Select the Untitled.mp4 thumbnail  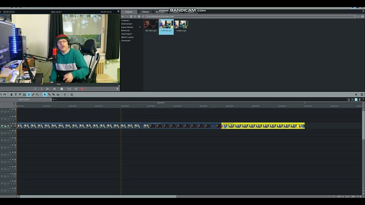point(181,24)
